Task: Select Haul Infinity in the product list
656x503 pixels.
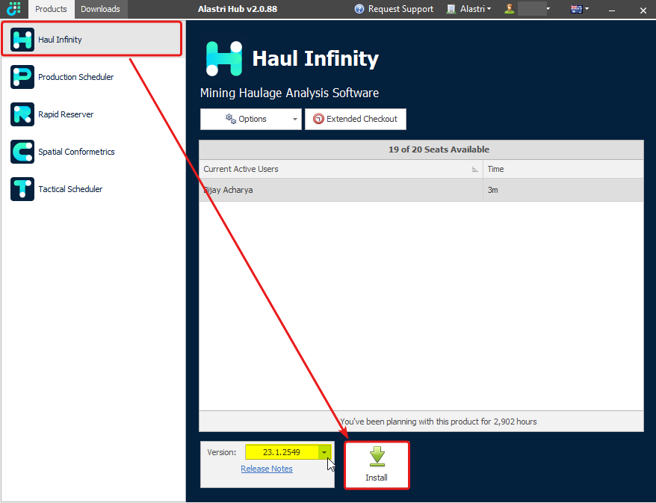Action: coord(92,40)
